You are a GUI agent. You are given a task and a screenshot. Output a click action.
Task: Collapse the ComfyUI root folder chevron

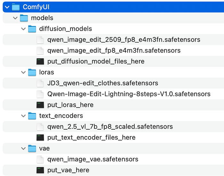tap(7, 7)
